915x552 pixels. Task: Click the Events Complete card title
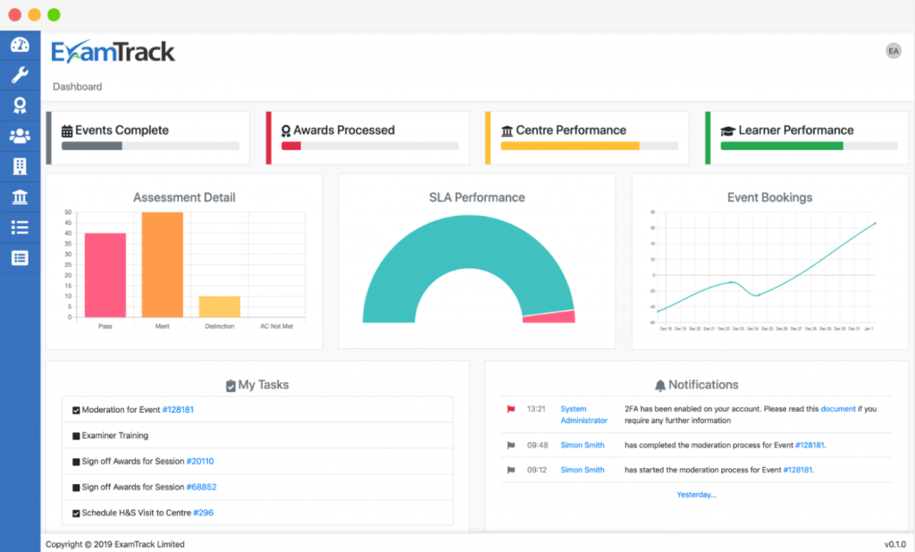[122, 130]
